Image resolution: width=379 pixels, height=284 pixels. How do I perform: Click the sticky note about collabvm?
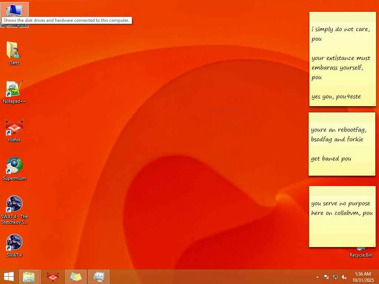(x=342, y=217)
